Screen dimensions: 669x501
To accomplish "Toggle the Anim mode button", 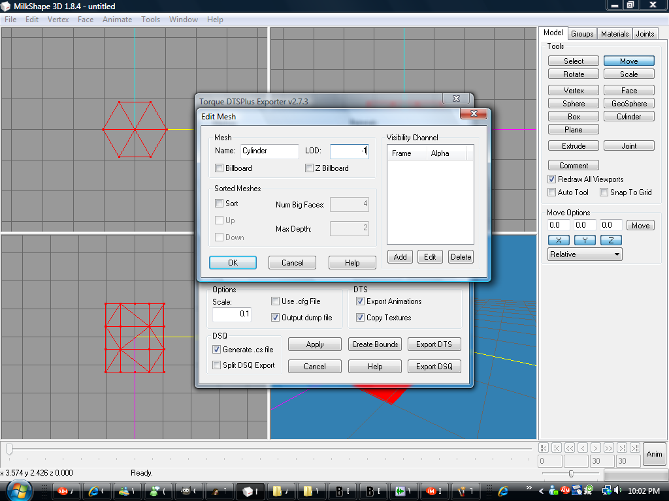I will click(x=654, y=454).
